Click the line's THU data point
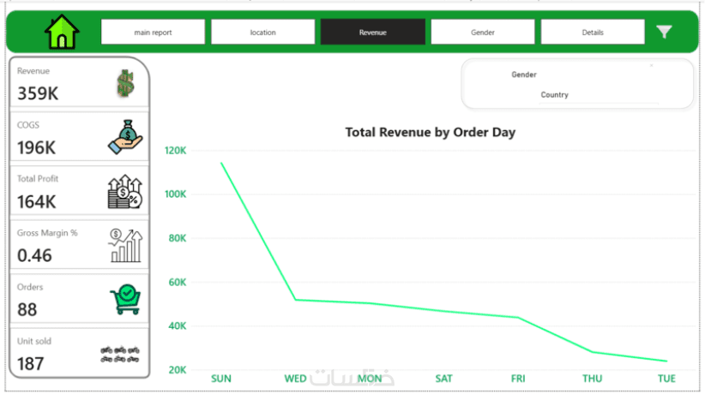 point(592,352)
